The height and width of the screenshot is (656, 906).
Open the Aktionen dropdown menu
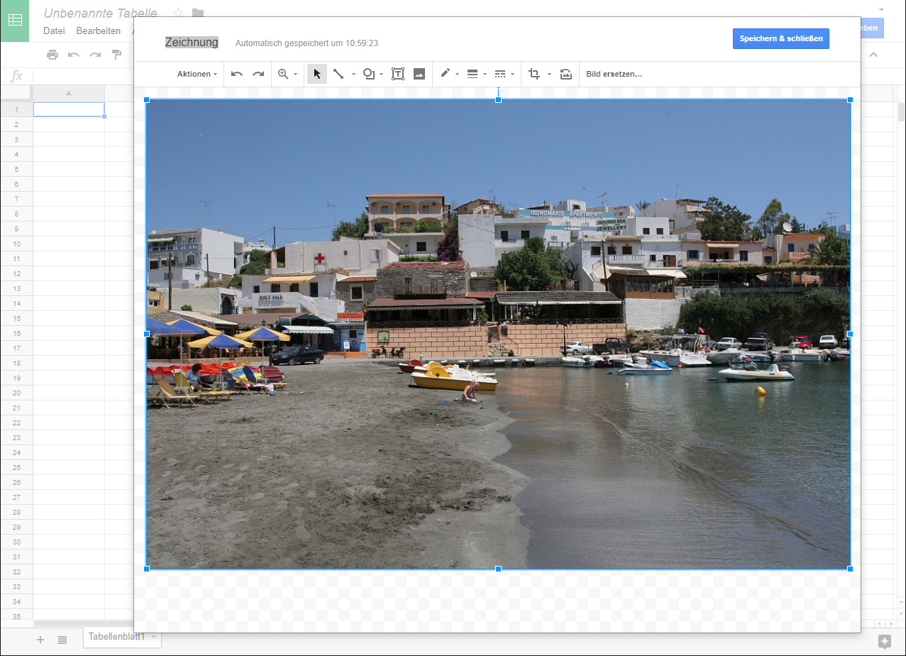tap(197, 74)
